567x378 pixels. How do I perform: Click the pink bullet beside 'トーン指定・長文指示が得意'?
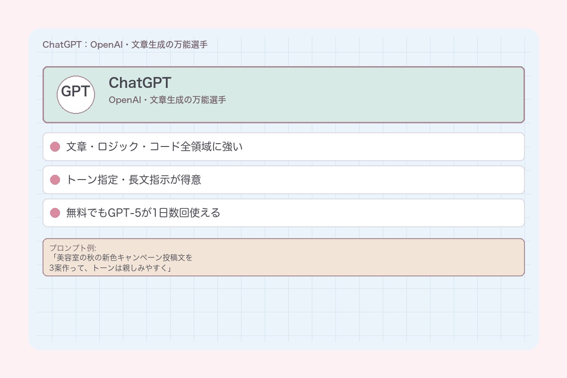[x=55, y=180]
